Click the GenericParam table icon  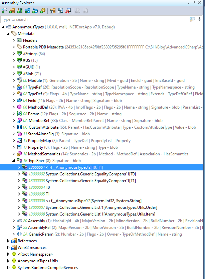(19, 234)
